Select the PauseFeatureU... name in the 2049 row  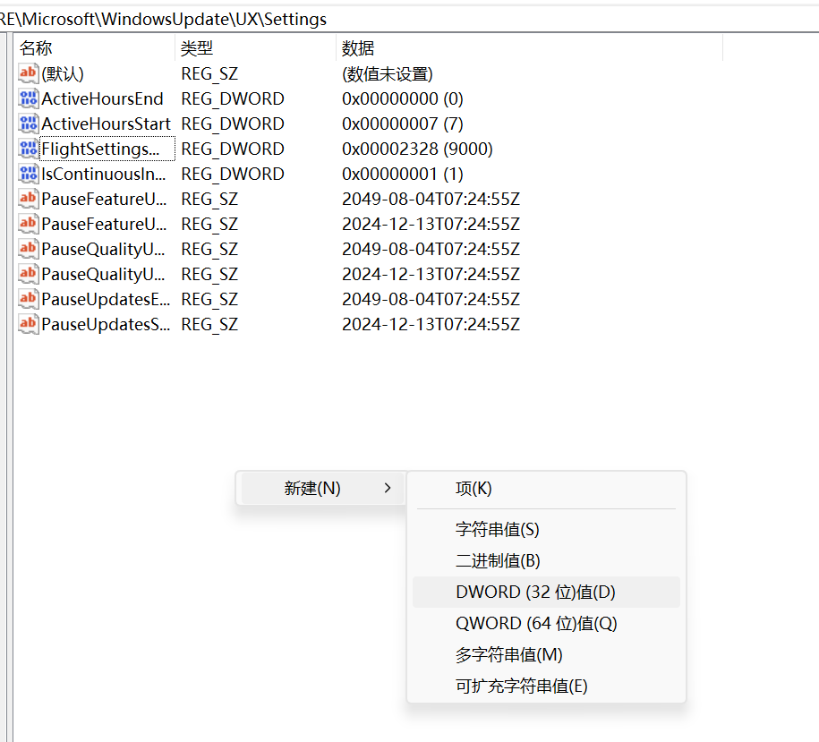[105, 199]
